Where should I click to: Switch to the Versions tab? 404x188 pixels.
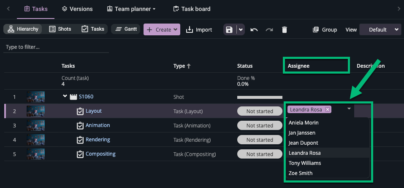[77, 9]
